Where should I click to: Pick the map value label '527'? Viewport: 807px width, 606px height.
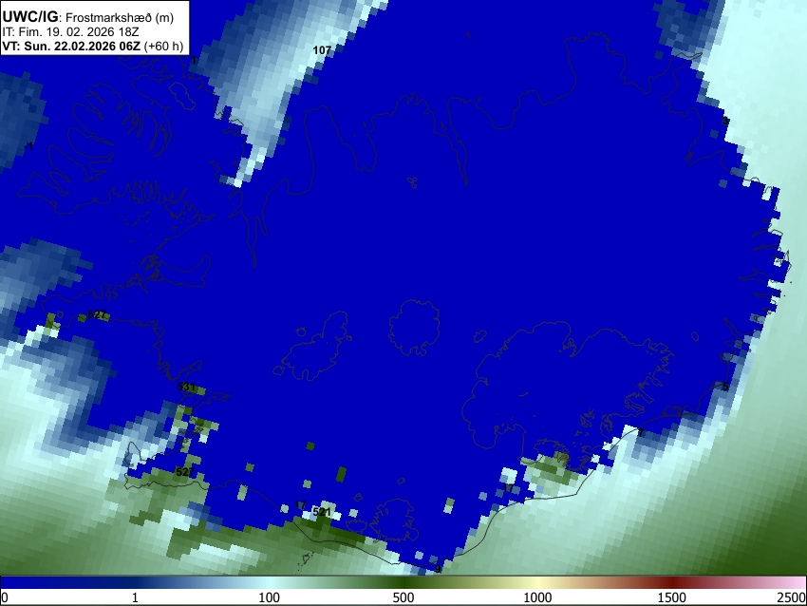185,472
